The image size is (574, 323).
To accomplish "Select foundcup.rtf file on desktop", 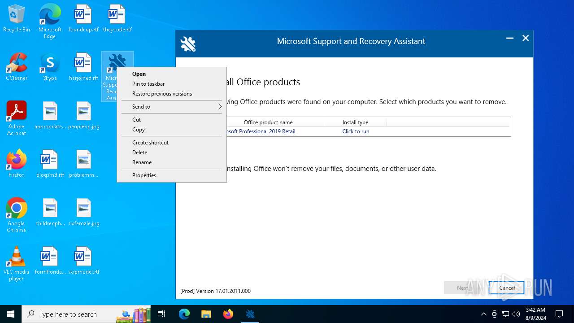I will coord(83,19).
